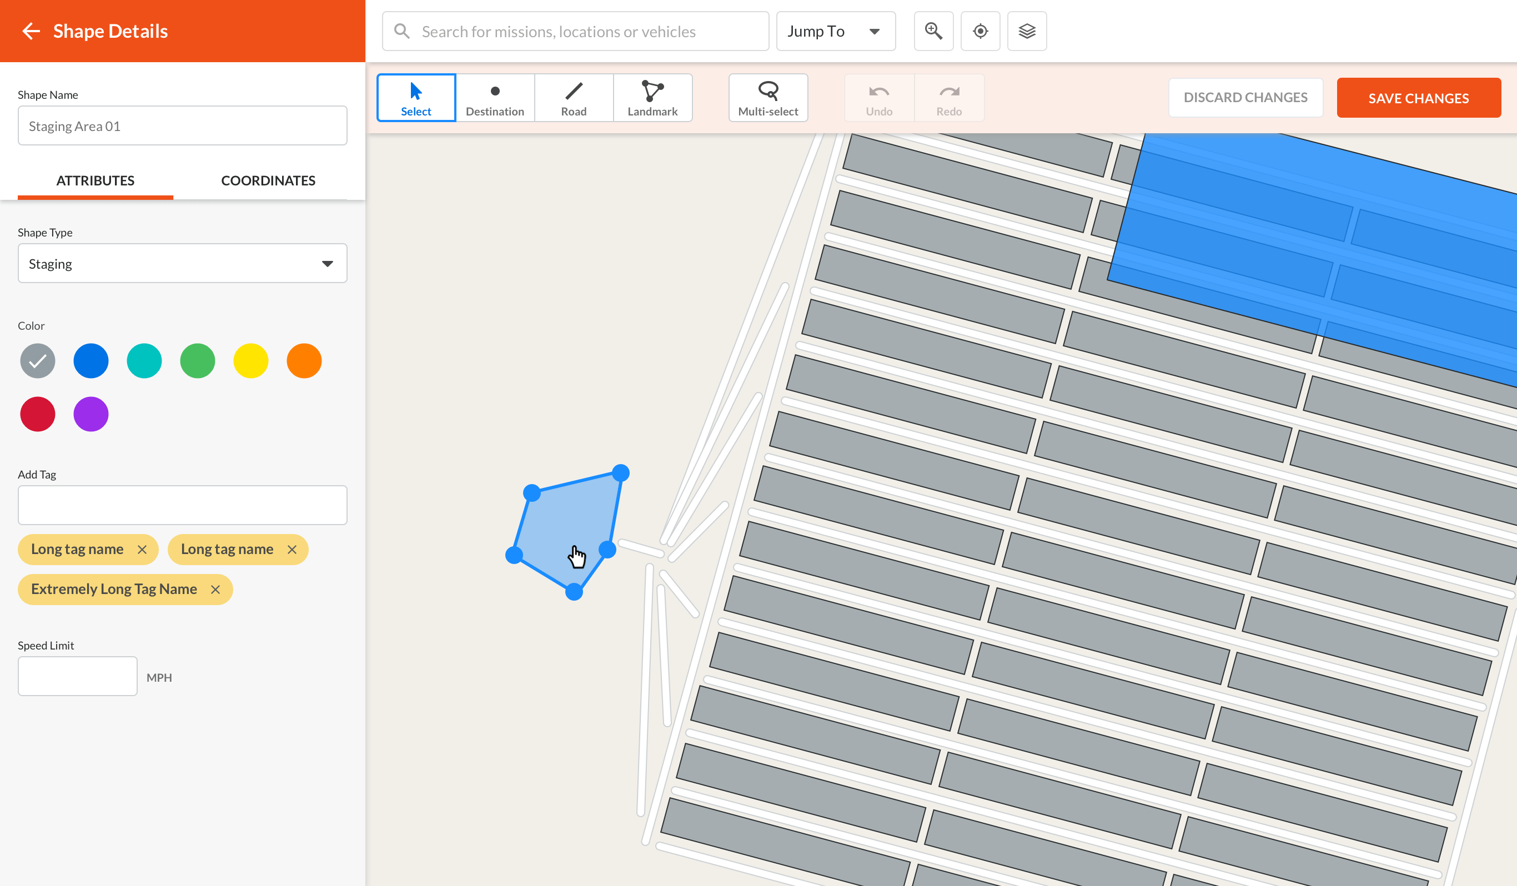Click the Discard Changes button
The image size is (1517, 886).
(x=1245, y=98)
